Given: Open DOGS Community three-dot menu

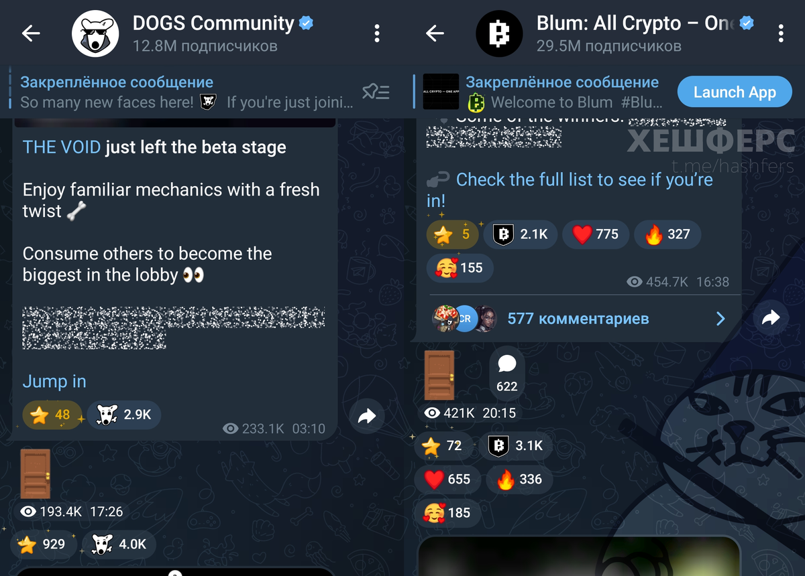Looking at the screenshot, I should [377, 33].
